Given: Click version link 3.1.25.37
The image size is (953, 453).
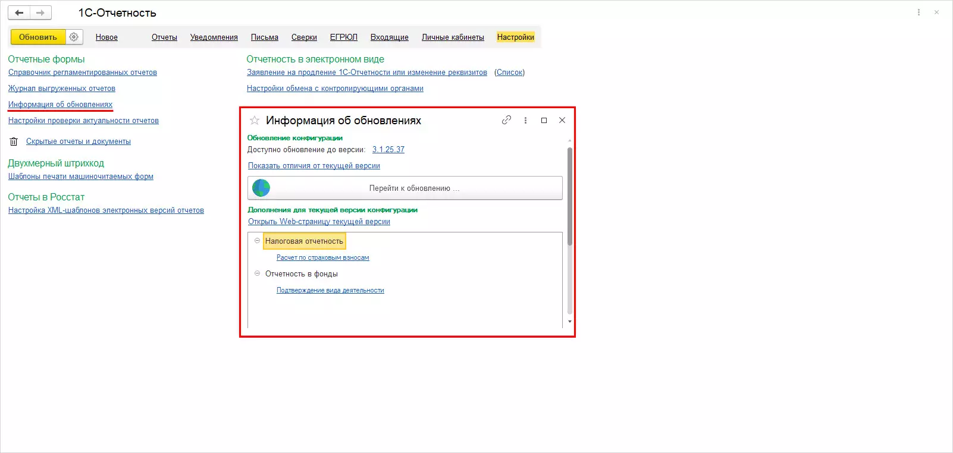Looking at the screenshot, I should (388, 150).
